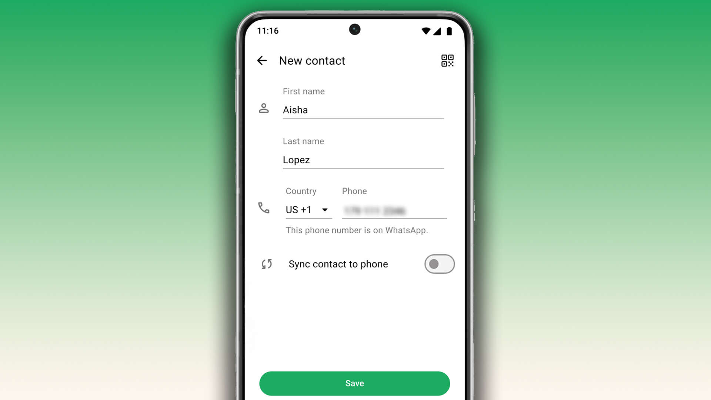Image resolution: width=711 pixels, height=400 pixels.
Task: Tap the contact person icon
Action: point(264,108)
